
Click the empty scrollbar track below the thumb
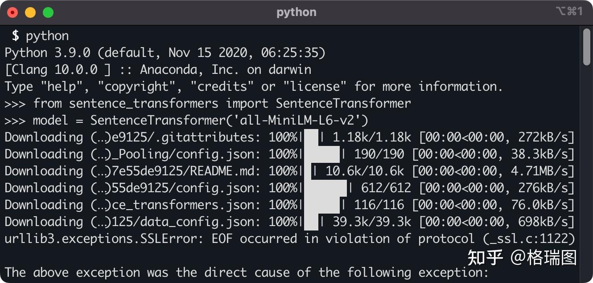587,178
